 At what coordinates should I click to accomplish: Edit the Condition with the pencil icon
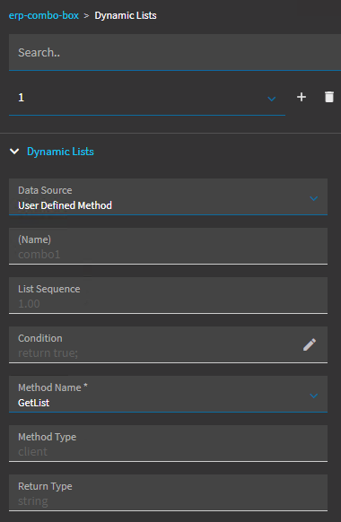pos(310,345)
